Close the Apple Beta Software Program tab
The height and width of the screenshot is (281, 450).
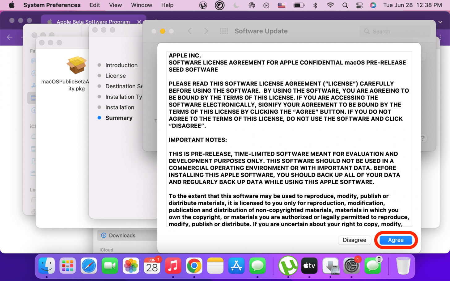(139, 22)
